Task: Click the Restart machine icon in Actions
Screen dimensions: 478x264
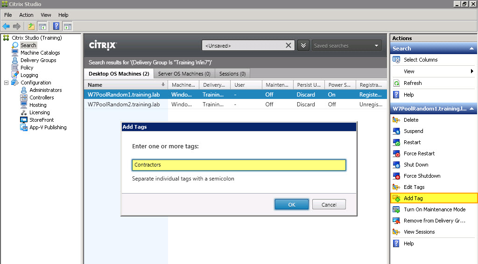Action: point(396,142)
